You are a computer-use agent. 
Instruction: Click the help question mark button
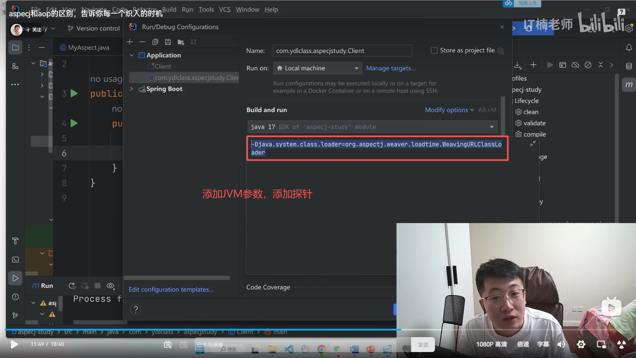[135, 309]
